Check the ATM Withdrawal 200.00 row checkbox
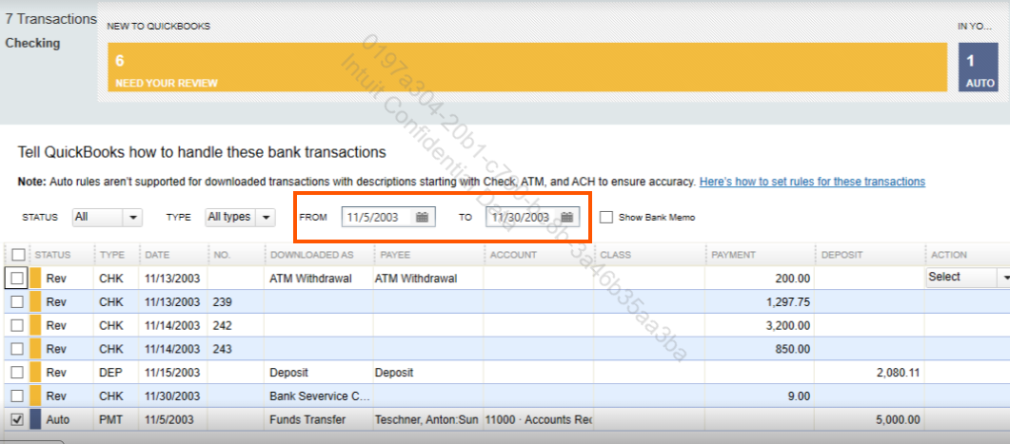 coord(17,278)
